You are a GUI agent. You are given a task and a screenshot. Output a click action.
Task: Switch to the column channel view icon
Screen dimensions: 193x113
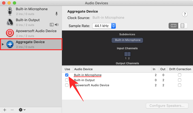pyautogui.click(x=173, y=26)
